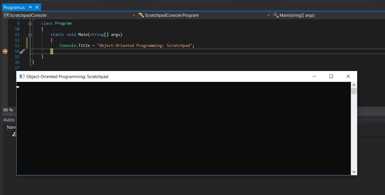Click the Console.Title string literal text
This screenshot has height=195, width=385.
click(x=145, y=46)
